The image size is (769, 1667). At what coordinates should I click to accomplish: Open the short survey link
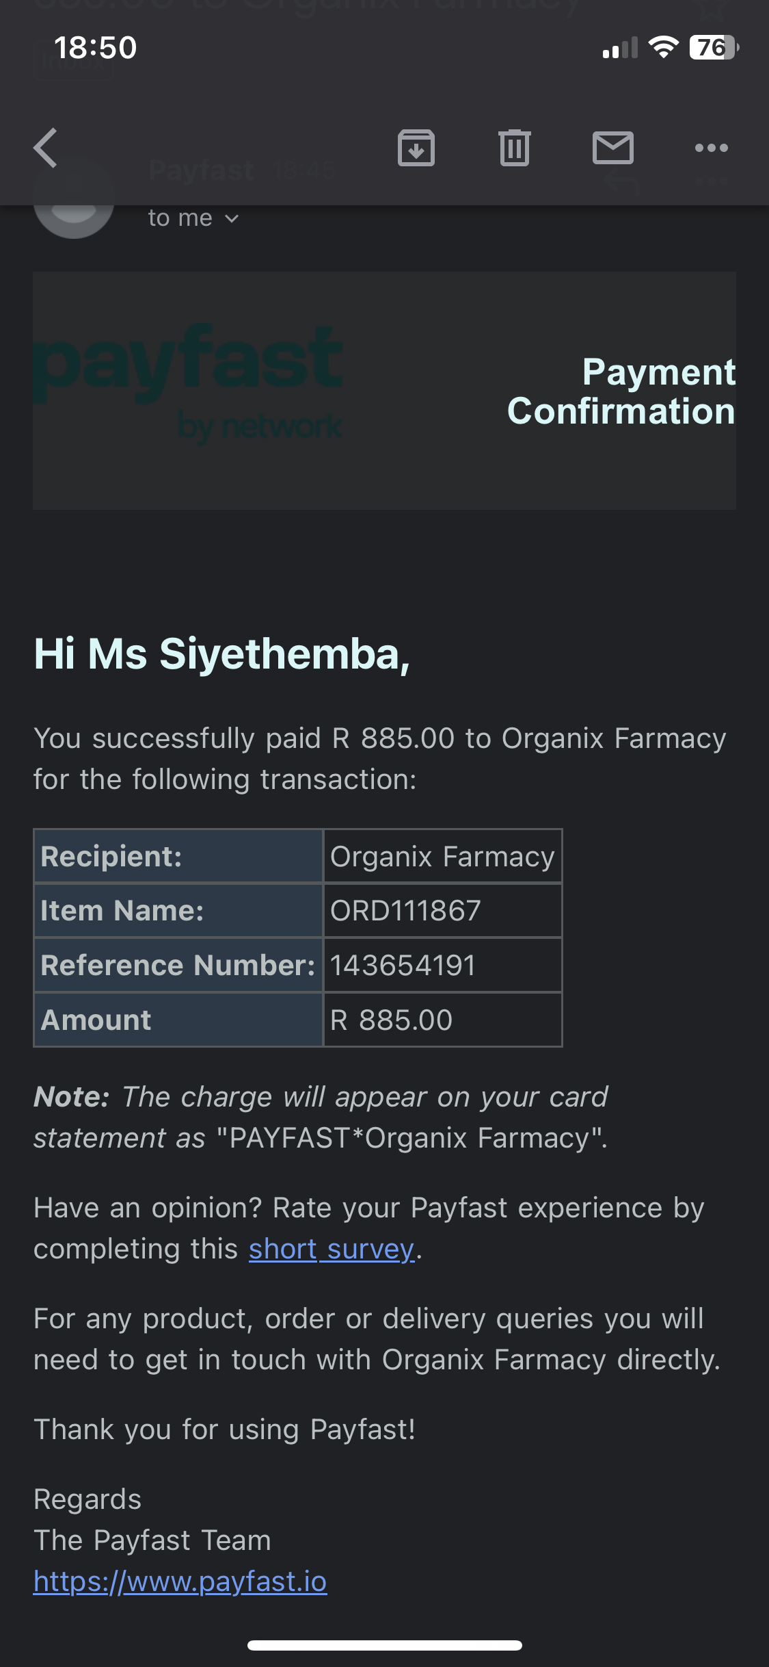click(x=332, y=1249)
